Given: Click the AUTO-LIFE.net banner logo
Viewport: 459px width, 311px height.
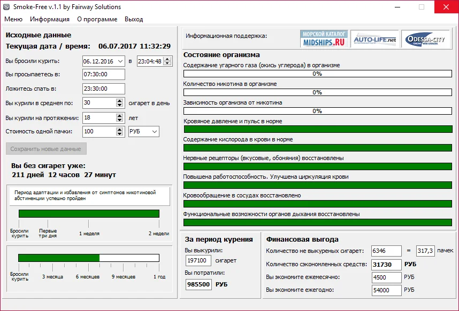Looking at the screenshot, I should point(375,39).
